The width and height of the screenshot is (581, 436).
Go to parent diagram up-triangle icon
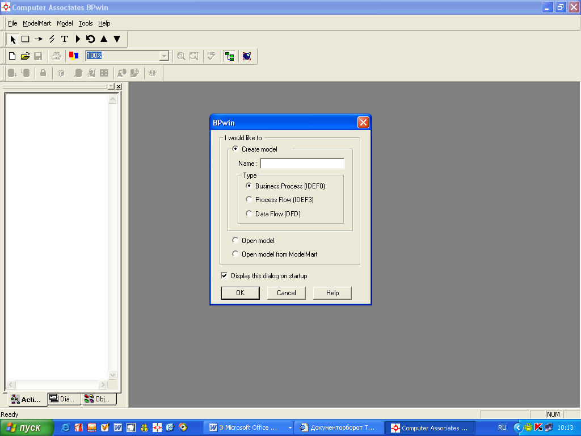pyautogui.click(x=104, y=39)
